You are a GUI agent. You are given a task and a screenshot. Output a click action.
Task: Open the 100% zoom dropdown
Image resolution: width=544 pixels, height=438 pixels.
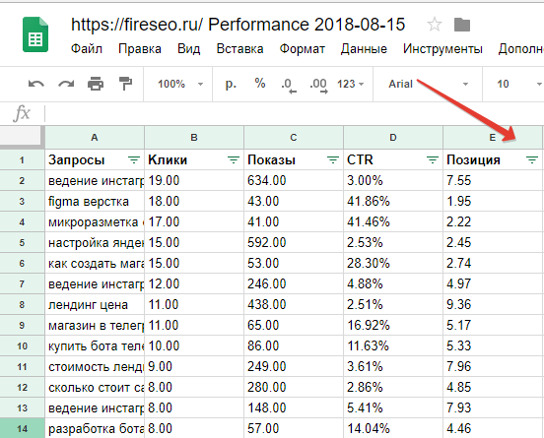click(180, 84)
